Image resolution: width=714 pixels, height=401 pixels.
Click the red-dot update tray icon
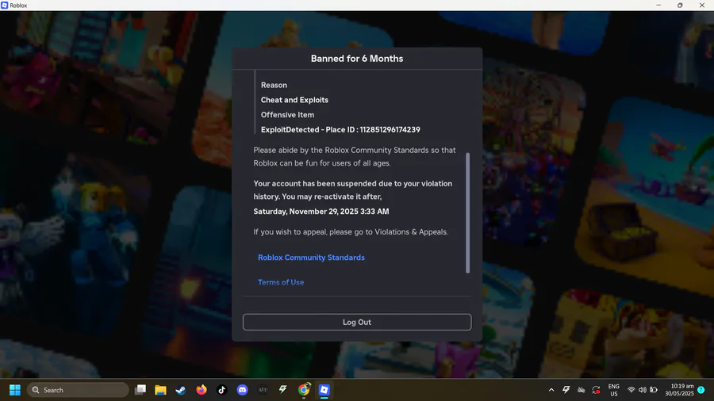596,390
